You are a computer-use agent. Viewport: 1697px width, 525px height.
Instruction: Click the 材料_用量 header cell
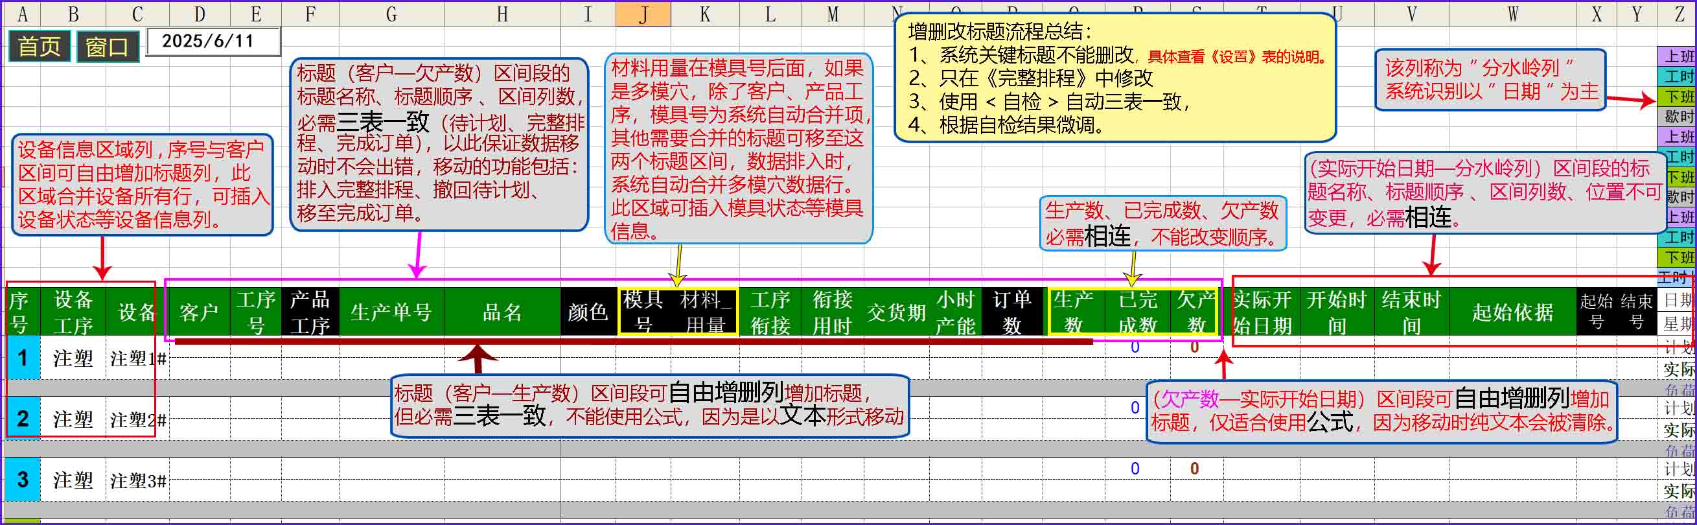point(705,312)
